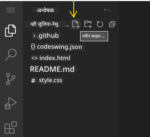Open index.html file
The width and height of the screenshot is (150, 137).
click(x=51, y=58)
